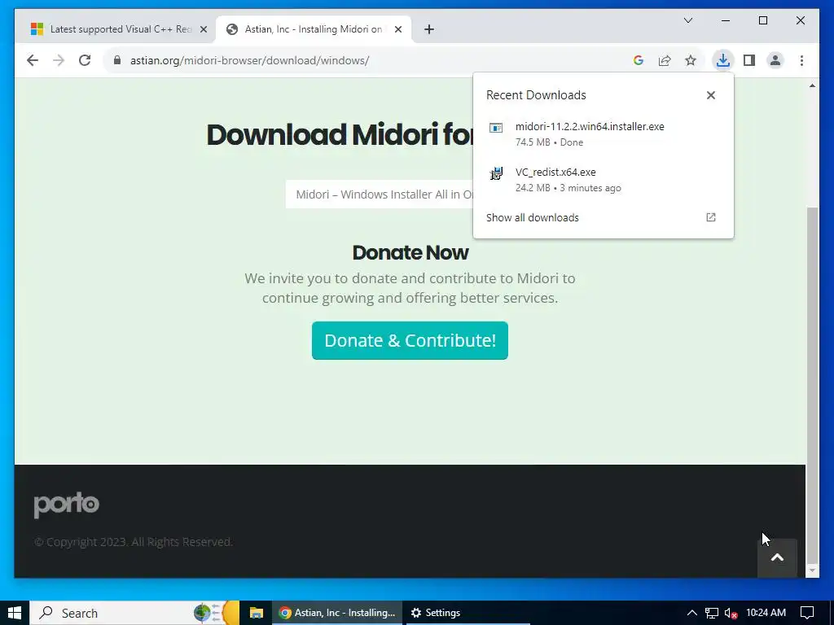Viewport: 834px width, 625px height.
Task: Open File Explorer from the taskbar
Action: pos(257,613)
